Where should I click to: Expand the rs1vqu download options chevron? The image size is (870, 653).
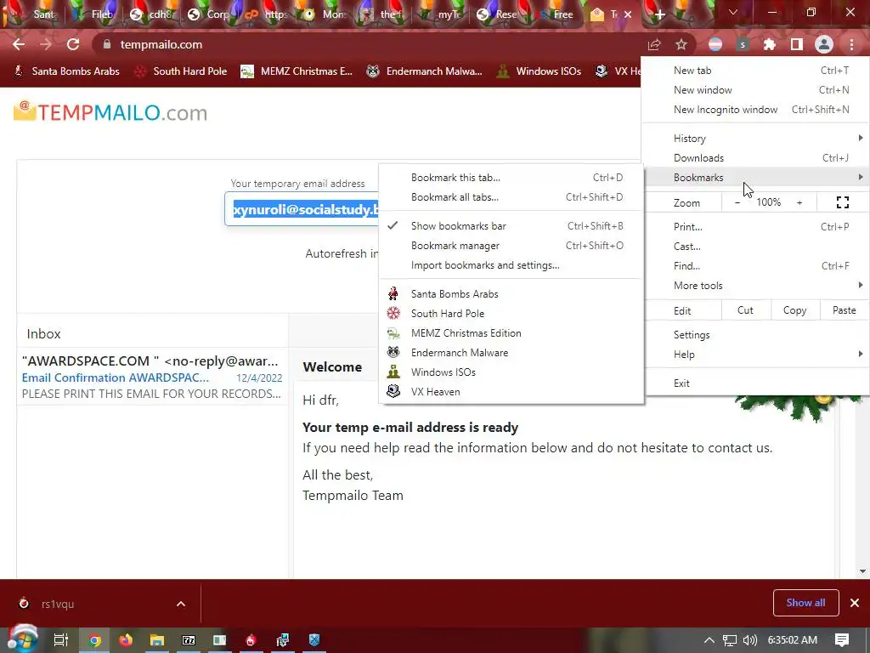(181, 604)
